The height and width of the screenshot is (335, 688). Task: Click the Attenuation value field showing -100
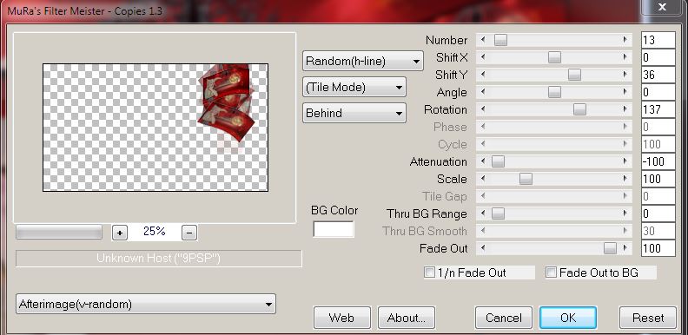(x=658, y=161)
